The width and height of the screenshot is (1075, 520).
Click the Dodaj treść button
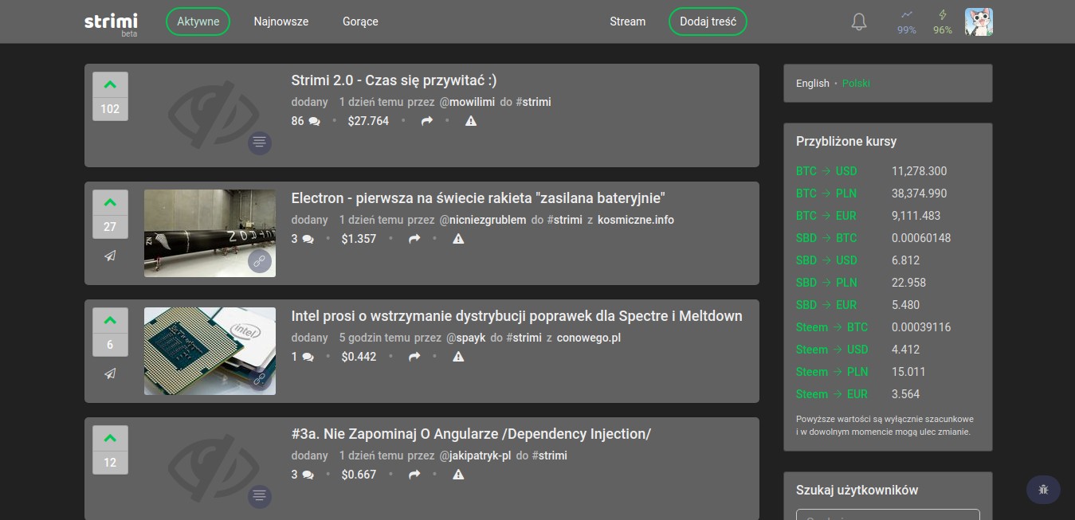708,22
